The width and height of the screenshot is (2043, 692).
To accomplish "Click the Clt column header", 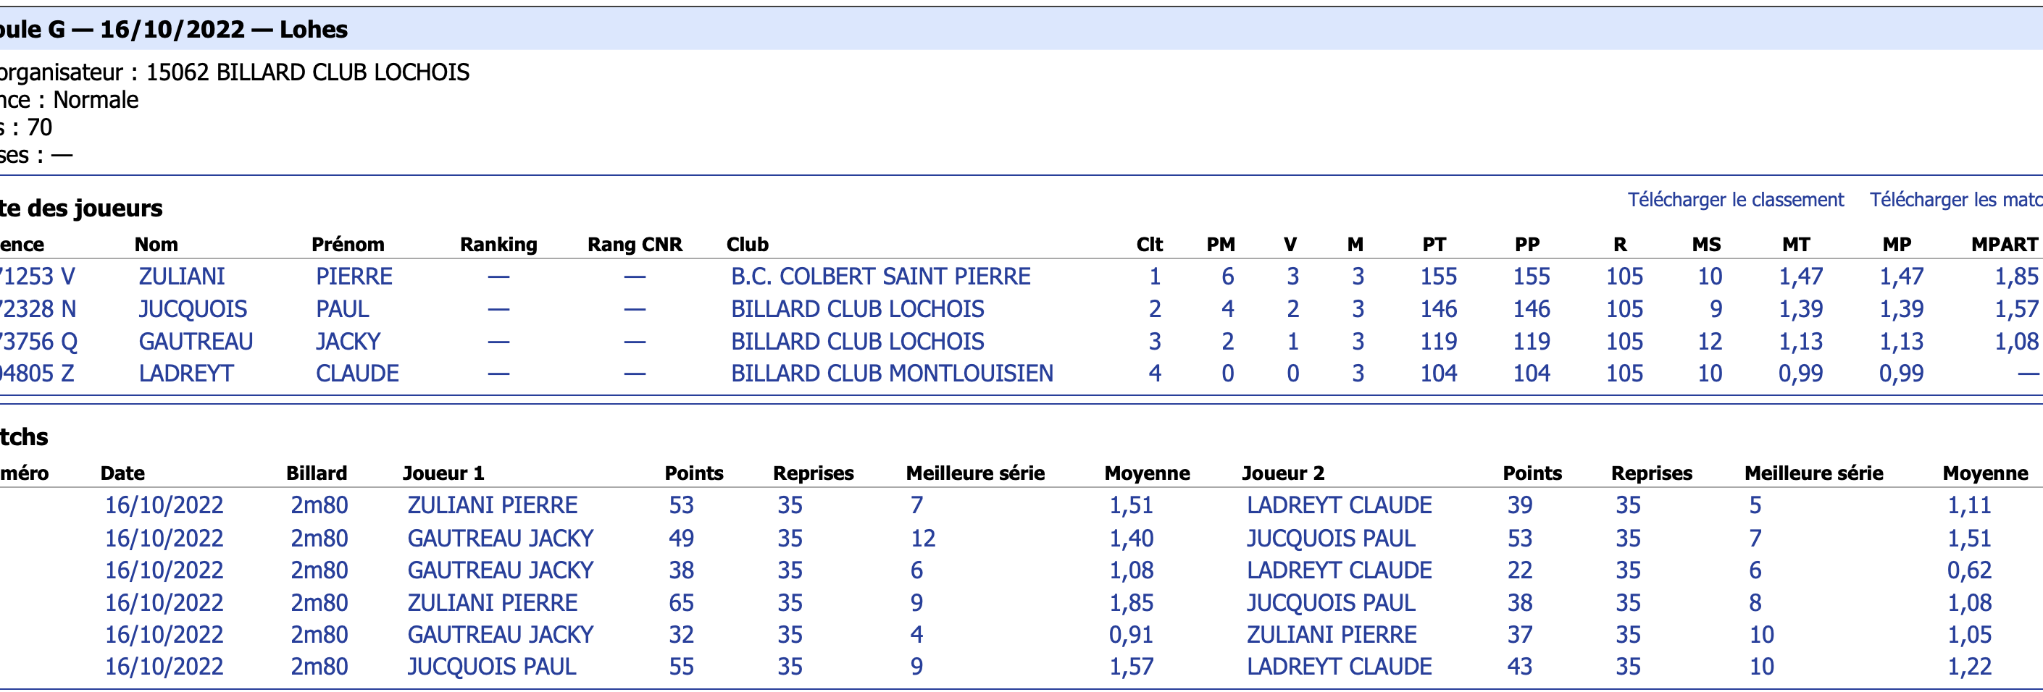I will point(1149,244).
